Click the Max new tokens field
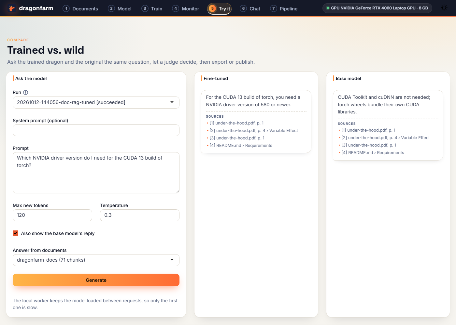Screen dimensions: 456x325 [x=52, y=215]
